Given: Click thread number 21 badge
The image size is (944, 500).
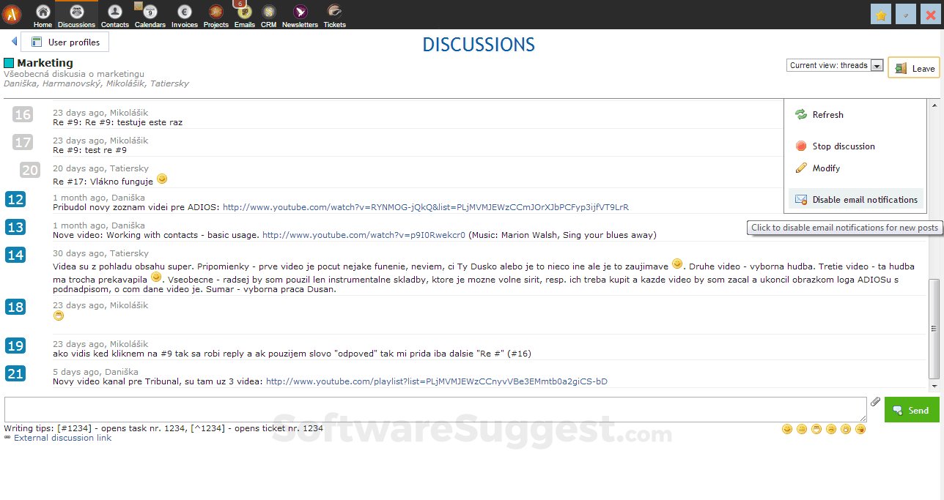Looking at the screenshot, I should tap(15, 373).
